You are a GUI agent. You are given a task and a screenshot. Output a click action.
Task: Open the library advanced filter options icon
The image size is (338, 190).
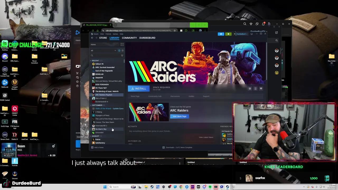tap(122, 55)
